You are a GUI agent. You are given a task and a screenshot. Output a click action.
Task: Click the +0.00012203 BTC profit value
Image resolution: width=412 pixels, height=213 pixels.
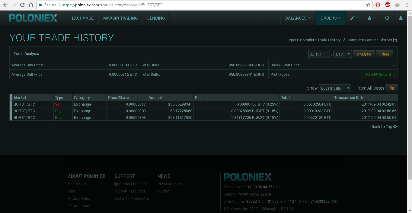coord(380,75)
